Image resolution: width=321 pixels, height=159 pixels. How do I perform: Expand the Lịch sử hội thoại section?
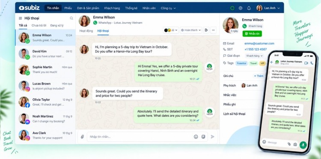234,114
